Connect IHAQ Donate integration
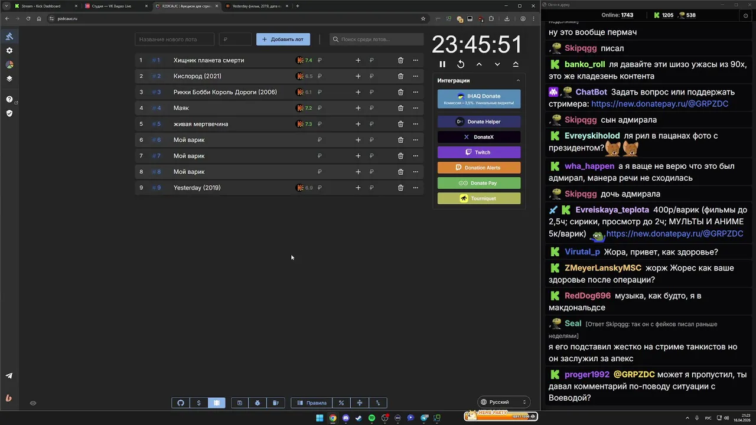Image resolution: width=756 pixels, height=425 pixels. pos(479,99)
